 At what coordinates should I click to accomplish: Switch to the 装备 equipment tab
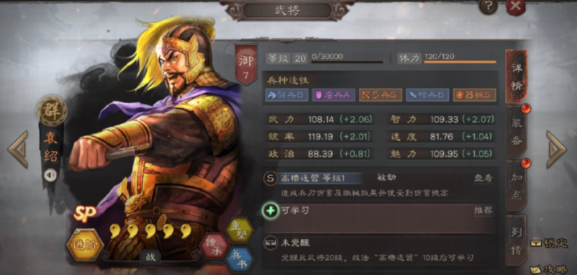(x=516, y=131)
